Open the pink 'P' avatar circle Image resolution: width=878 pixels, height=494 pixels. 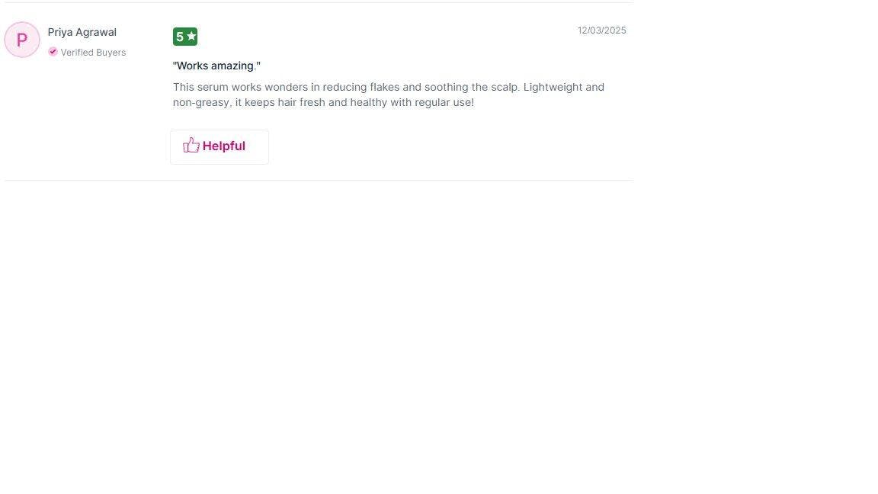point(22,40)
